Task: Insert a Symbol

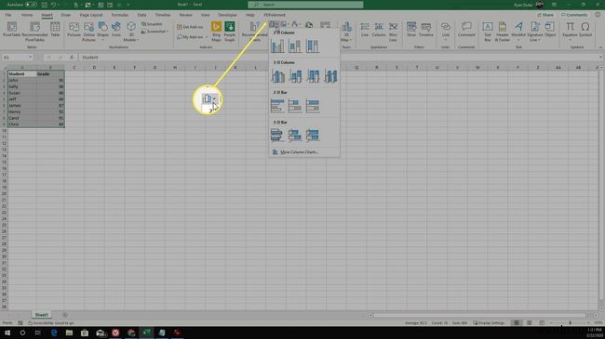Action: pyautogui.click(x=585, y=30)
